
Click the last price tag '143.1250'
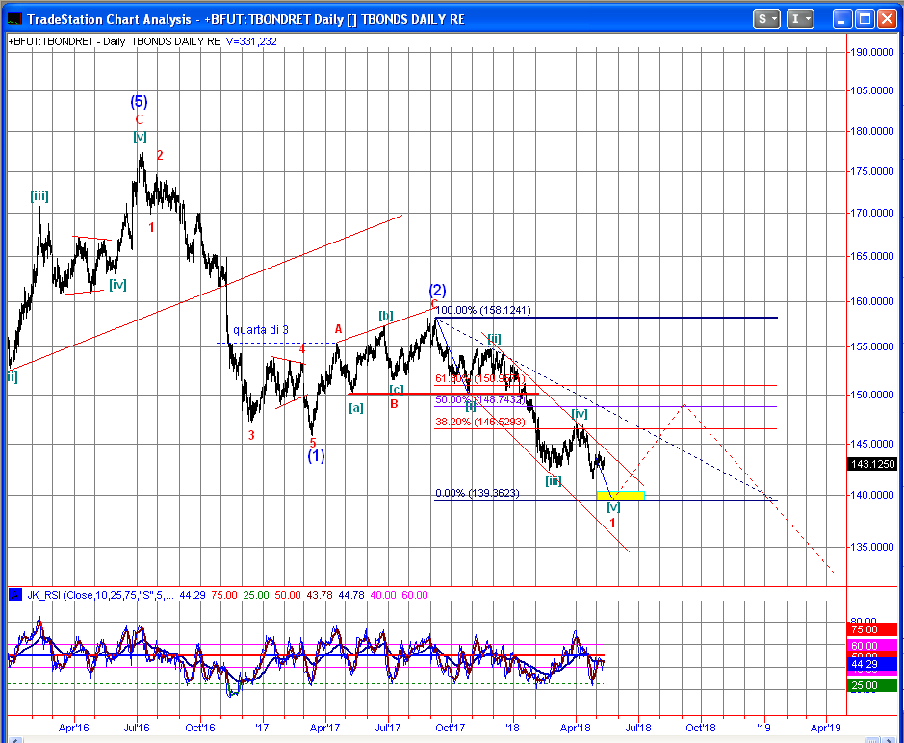click(873, 464)
